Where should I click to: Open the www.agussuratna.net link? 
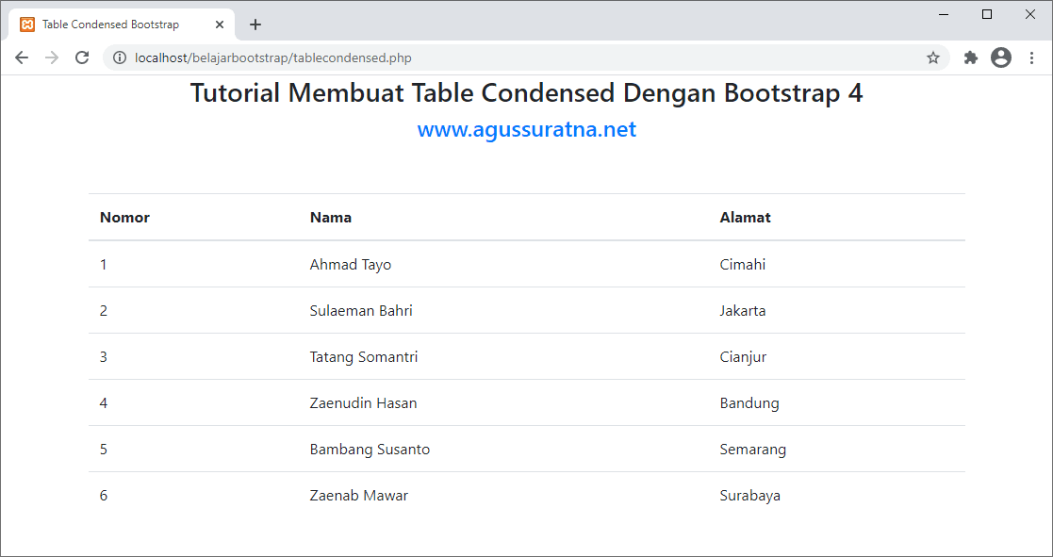526,129
